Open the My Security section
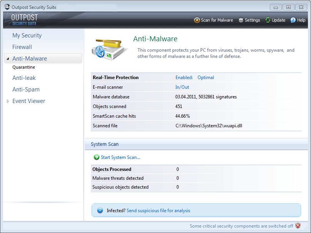 27,35
